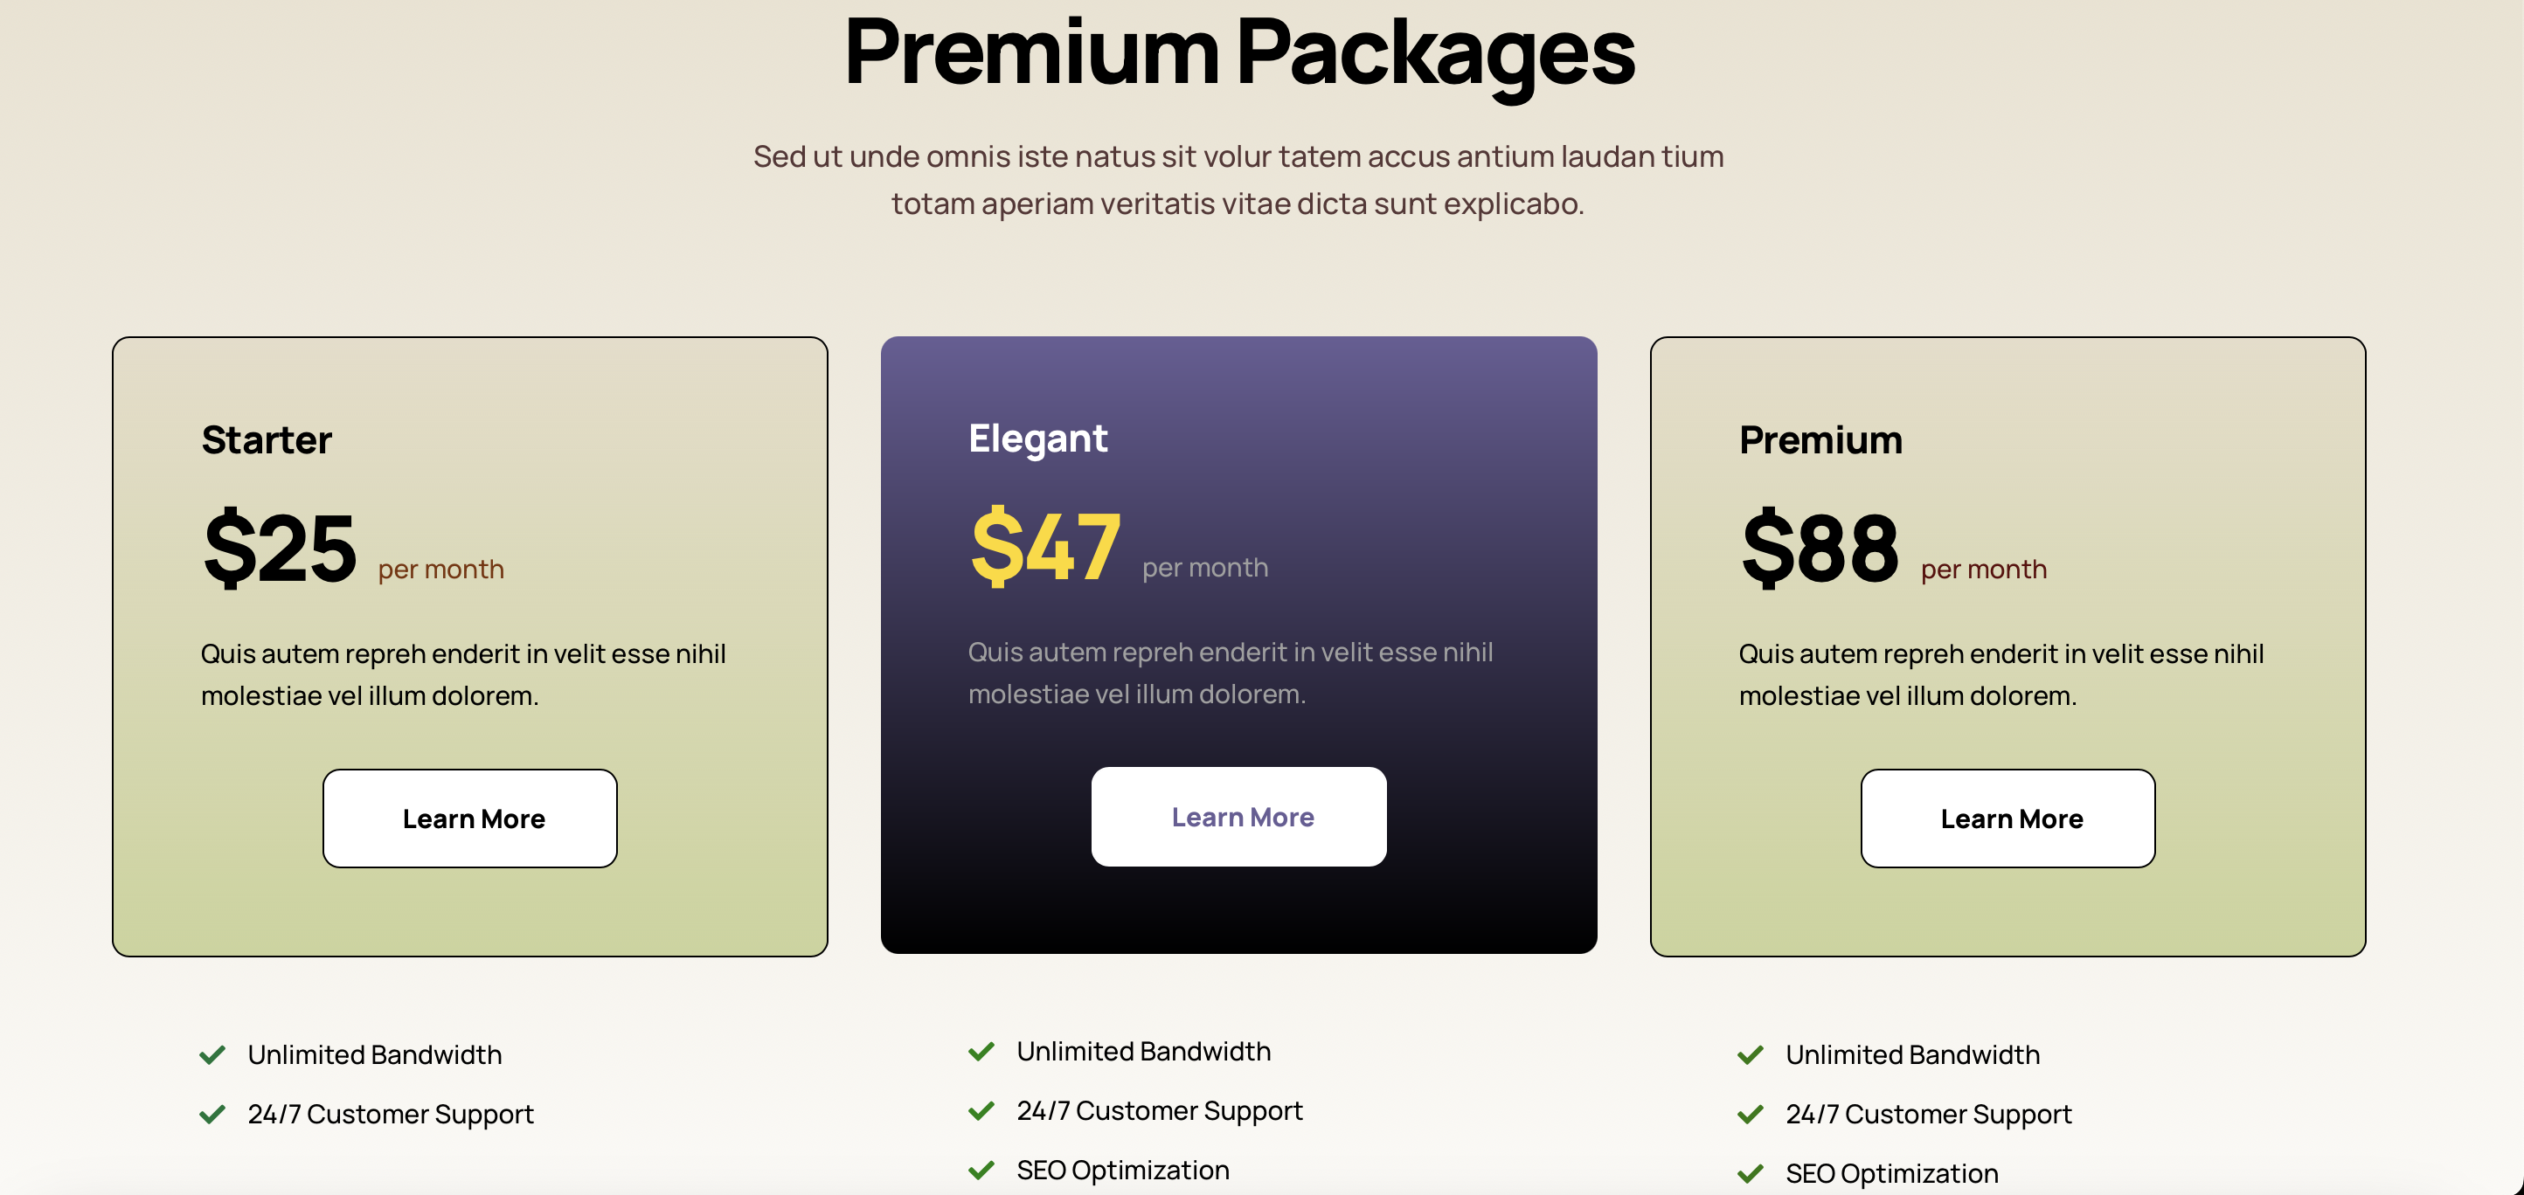This screenshot has width=2524, height=1195.
Task: Select the Elegant plan title
Action: click(1037, 438)
